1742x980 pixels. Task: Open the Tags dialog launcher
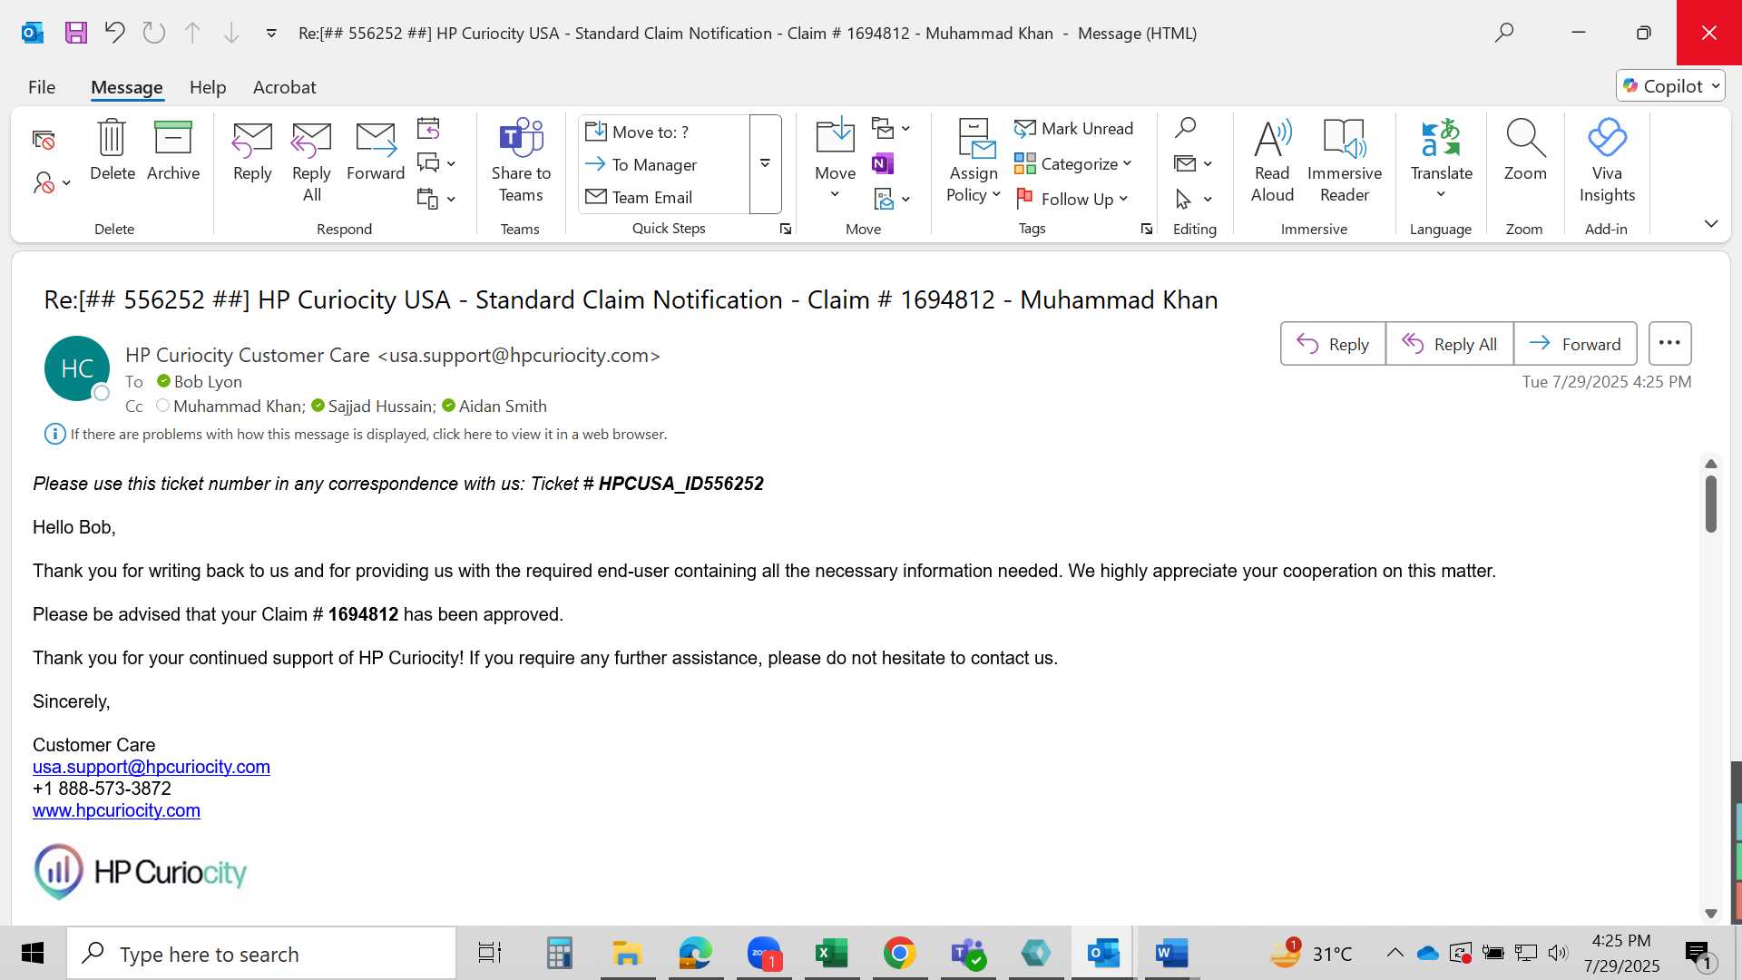[x=1147, y=230]
